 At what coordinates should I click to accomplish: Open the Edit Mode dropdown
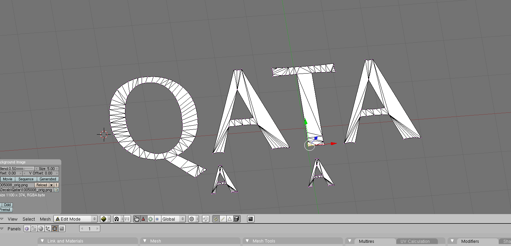point(75,219)
